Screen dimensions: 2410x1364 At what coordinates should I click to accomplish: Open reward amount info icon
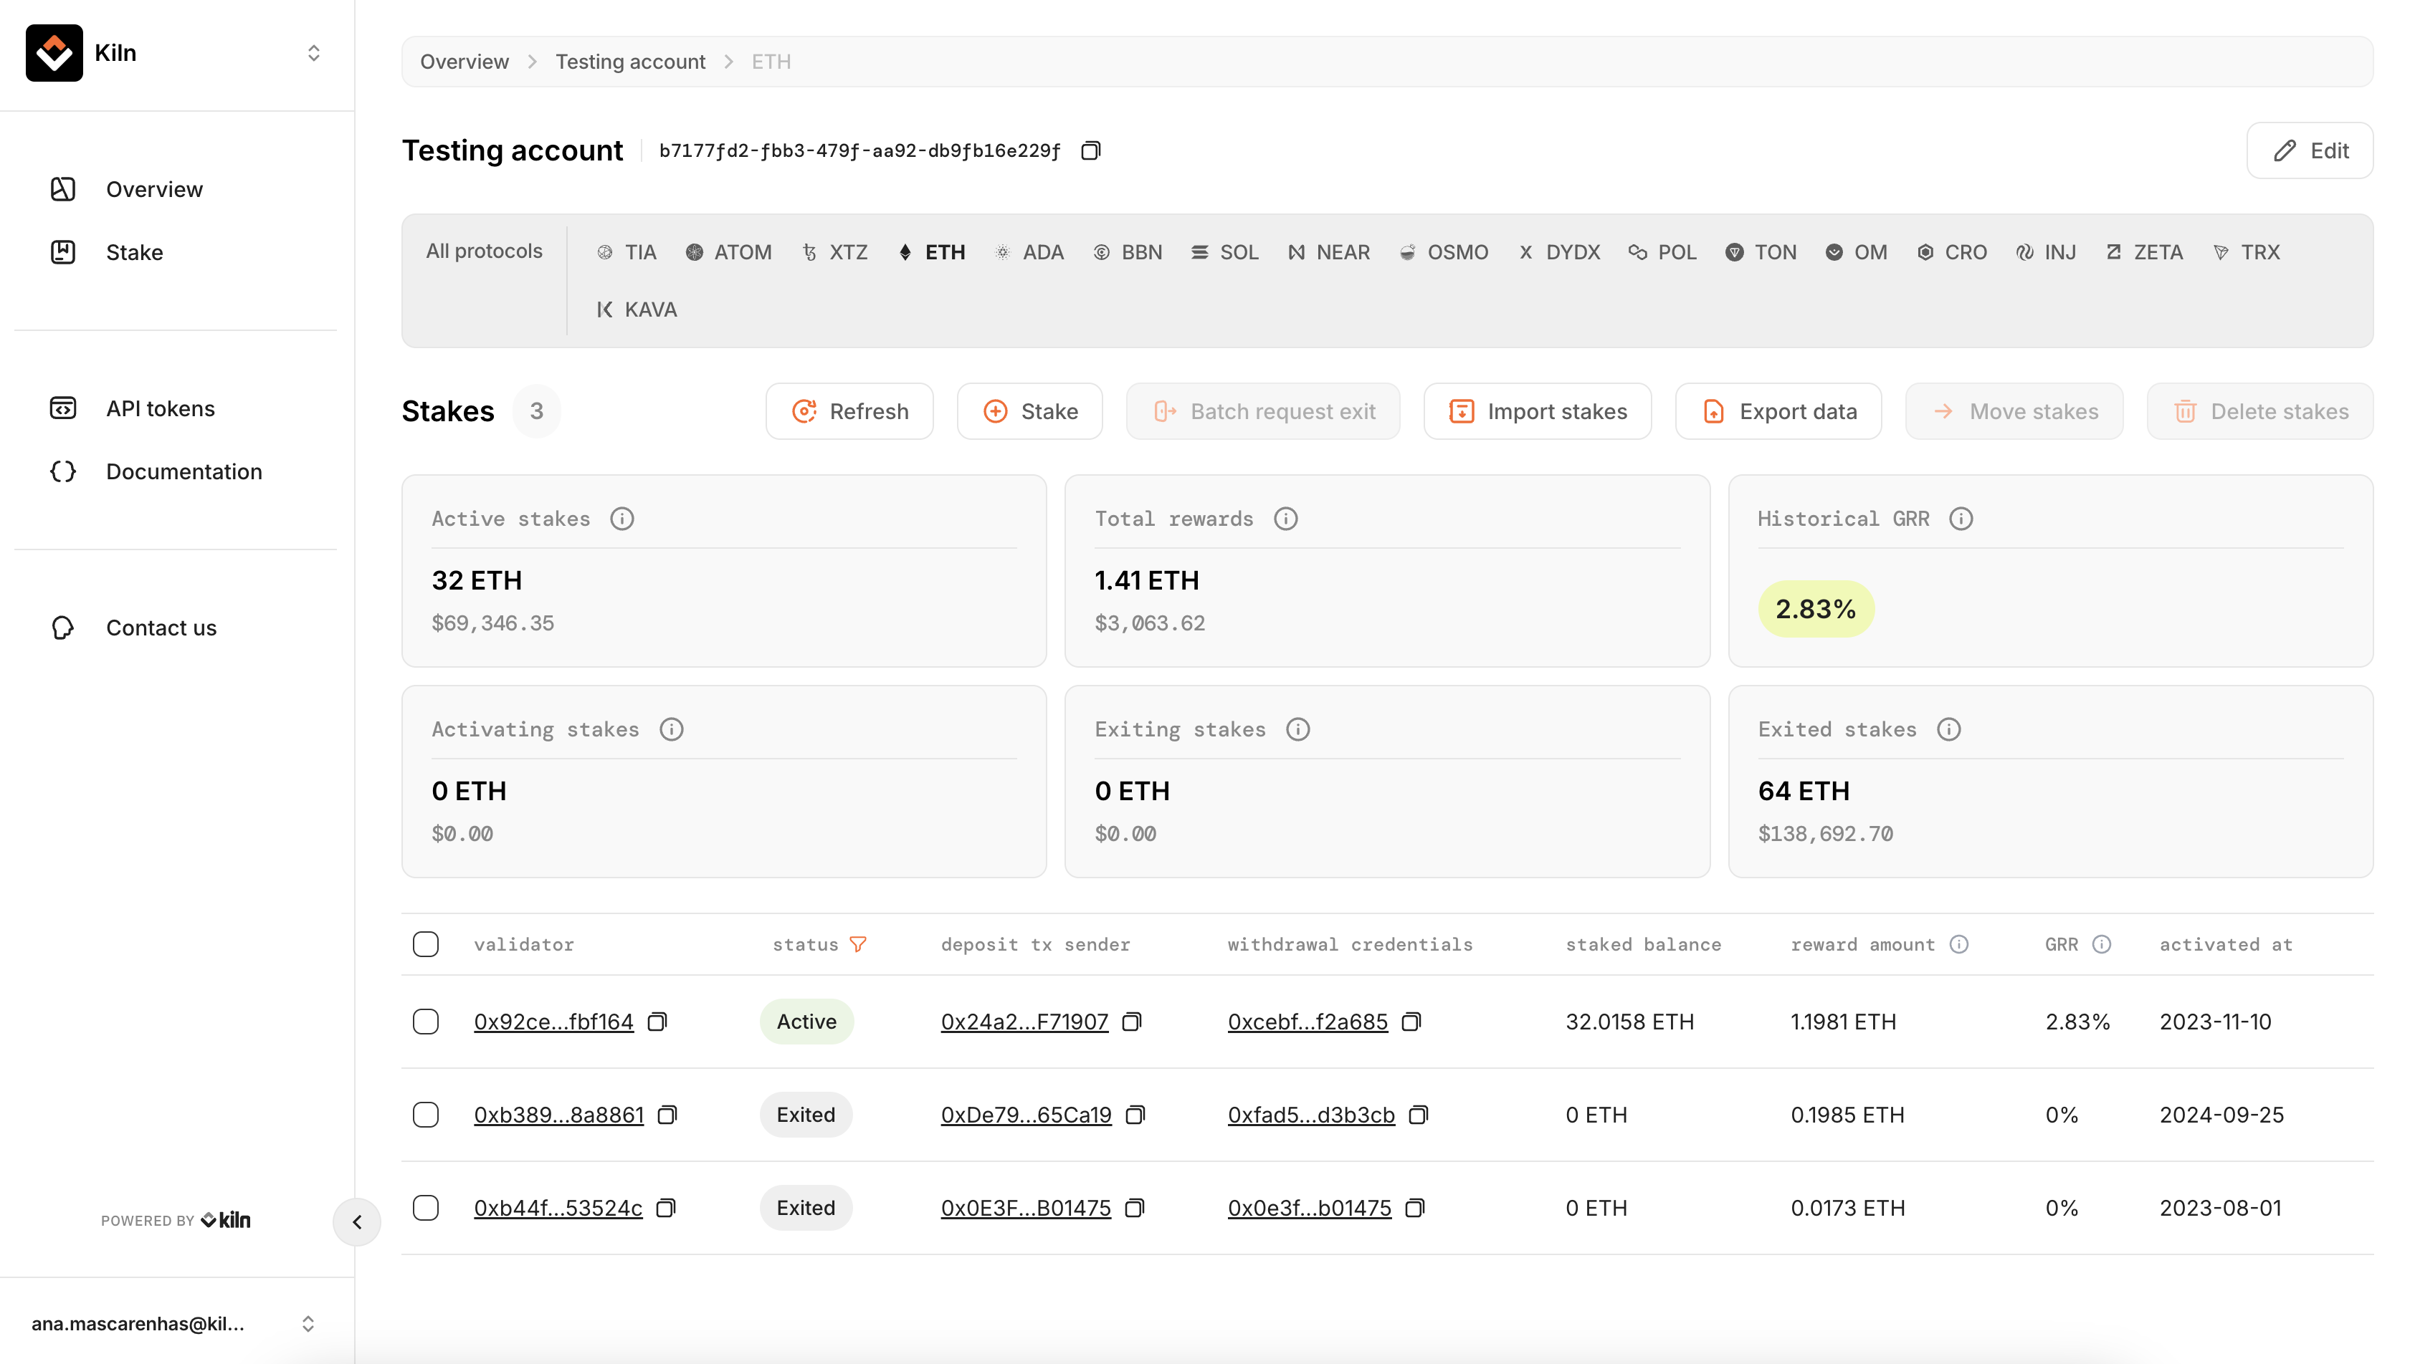(x=1958, y=944)
